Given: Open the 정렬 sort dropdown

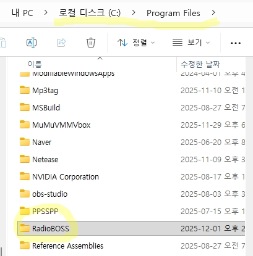Looking at the screenshot, I should 136,43.
